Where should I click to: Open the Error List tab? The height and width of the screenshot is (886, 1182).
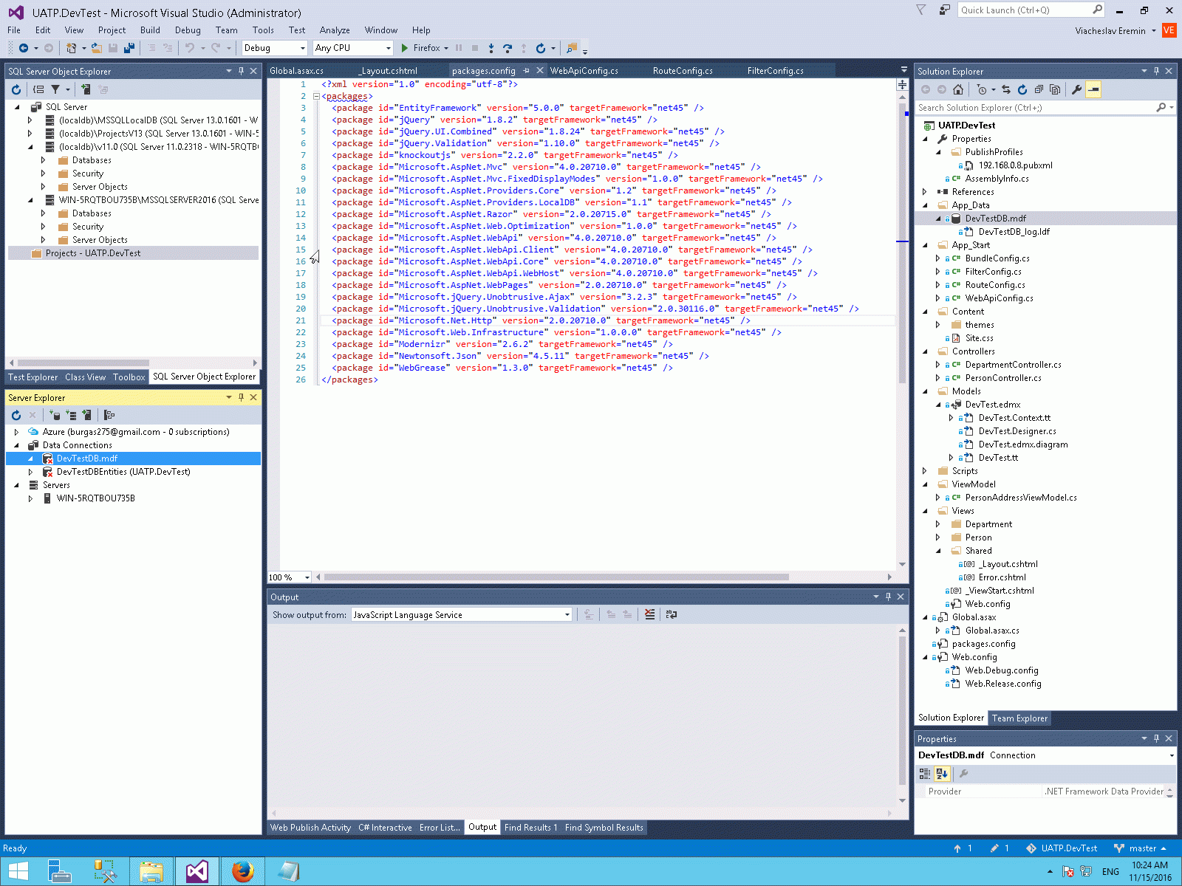(440, 828)
